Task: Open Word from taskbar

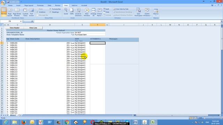Action: point(136,122)
